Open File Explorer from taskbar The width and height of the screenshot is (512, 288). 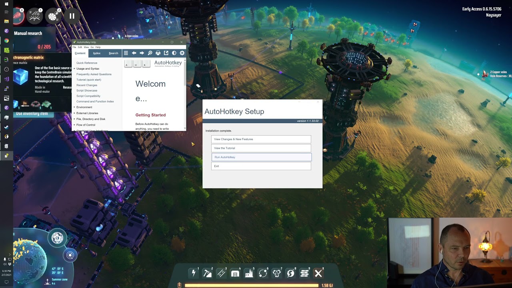click(6, 21)
